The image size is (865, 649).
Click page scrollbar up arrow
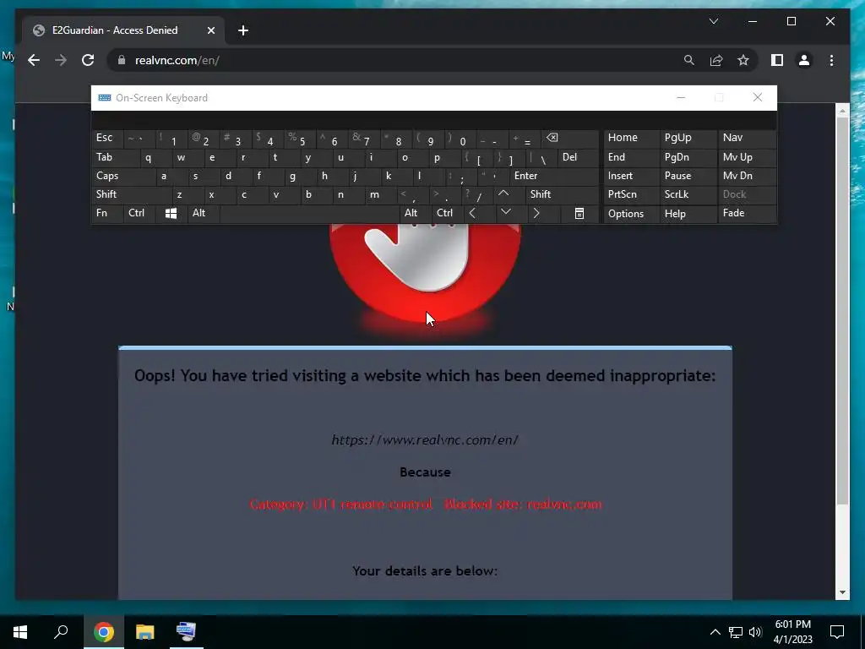tap(842, 111)
